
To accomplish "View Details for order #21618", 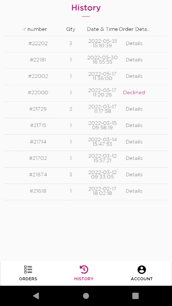I will coord(134,191).
